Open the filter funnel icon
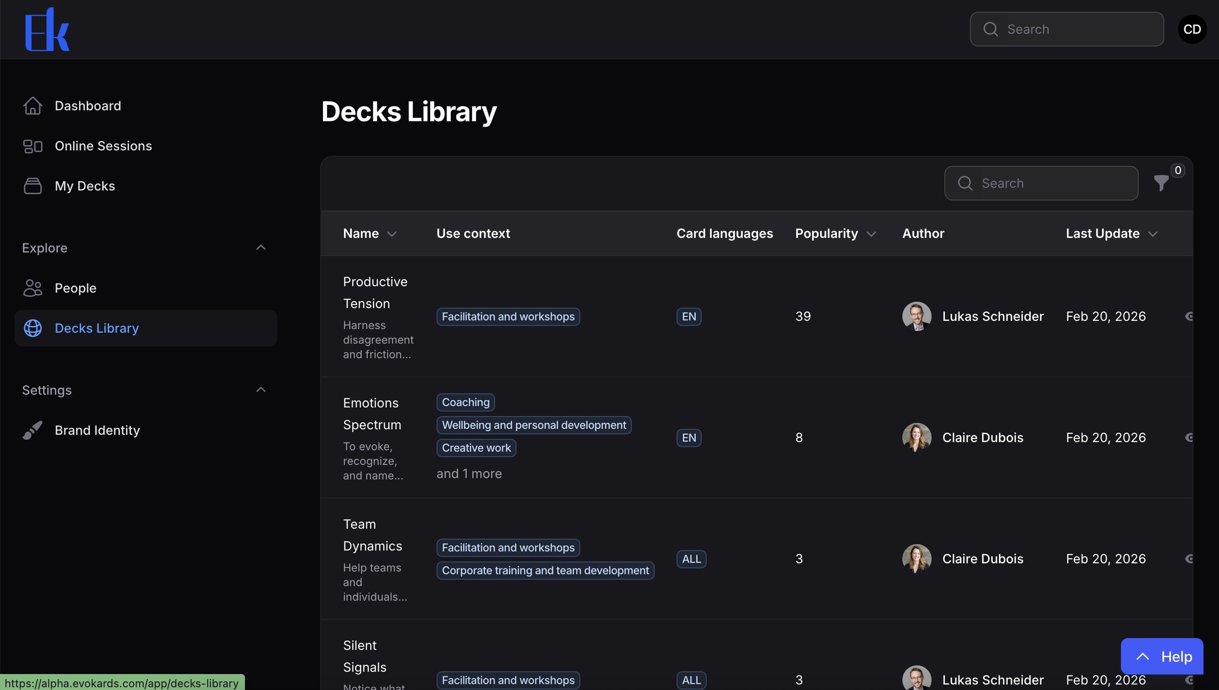 [1161, 183]
